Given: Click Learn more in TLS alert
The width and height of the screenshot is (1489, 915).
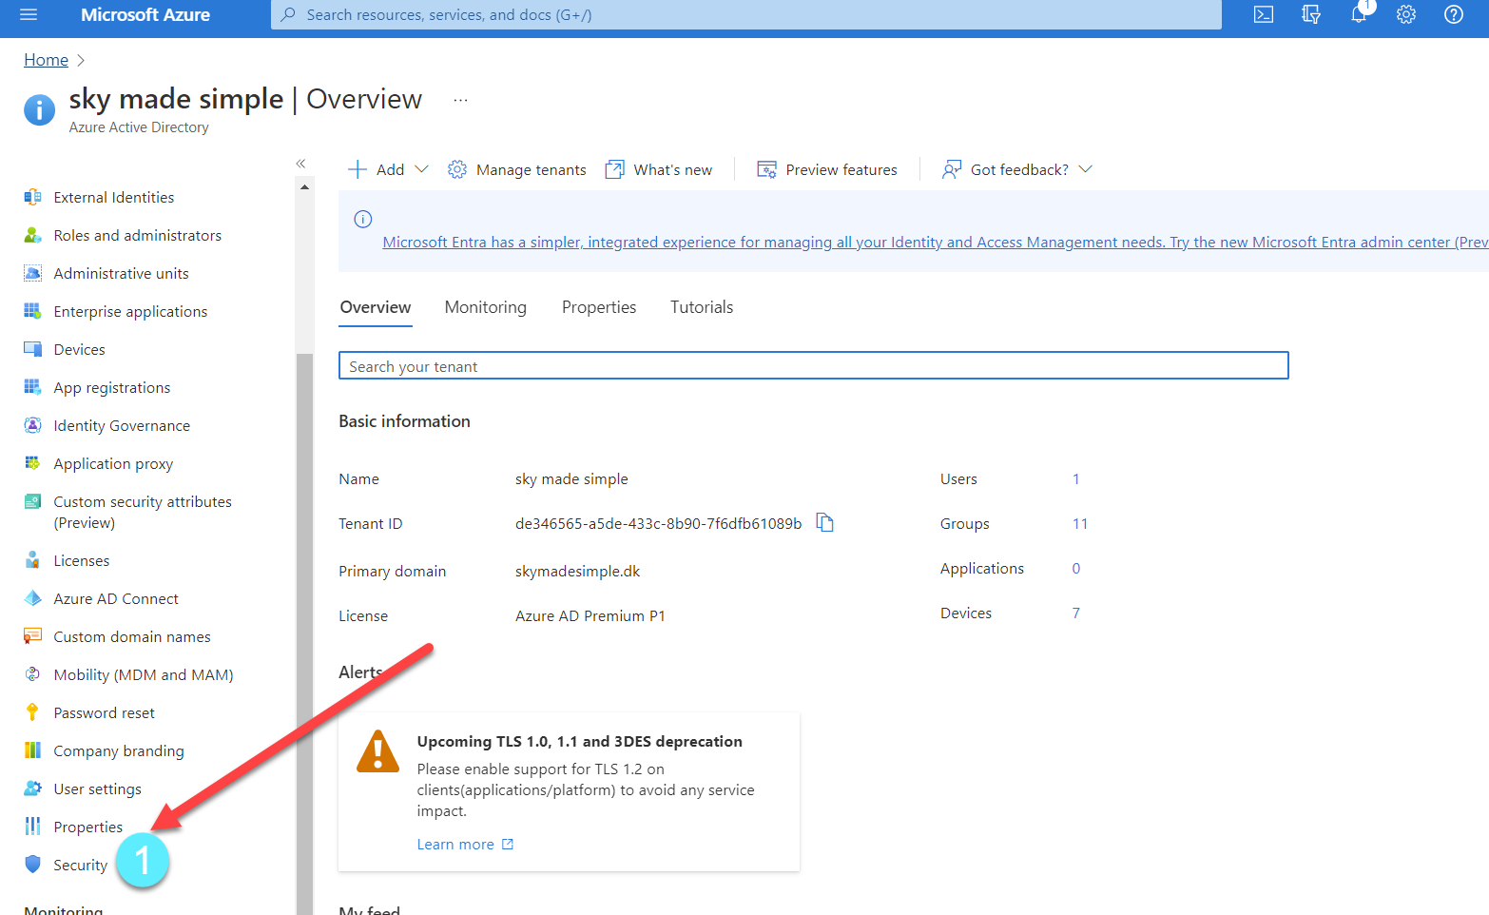Looking at the screenshot, I should tap(465, 845).
